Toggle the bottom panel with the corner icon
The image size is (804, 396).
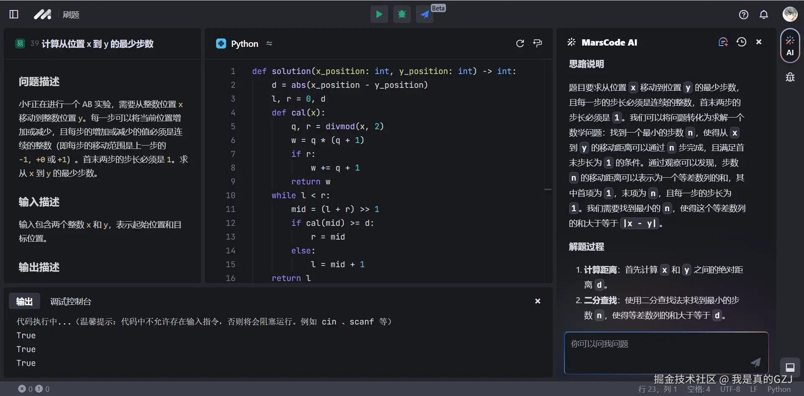[x=790, y=368]
